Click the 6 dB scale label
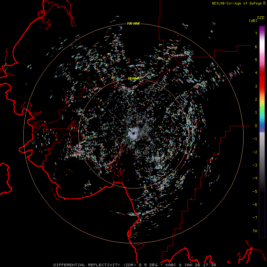This screenshot has height=267, width=267. [256, 47]
